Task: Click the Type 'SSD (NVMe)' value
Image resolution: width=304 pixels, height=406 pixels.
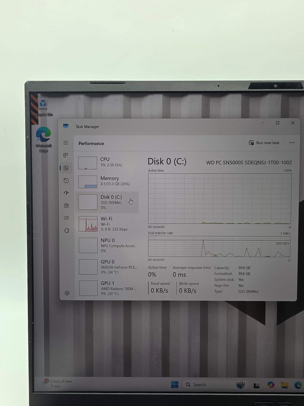Action: click(248, 291)
